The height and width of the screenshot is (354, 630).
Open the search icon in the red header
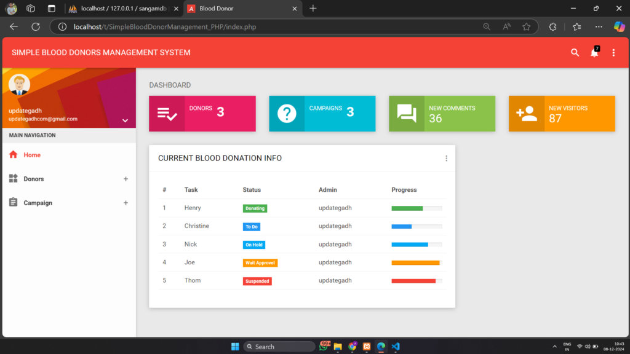575,53
